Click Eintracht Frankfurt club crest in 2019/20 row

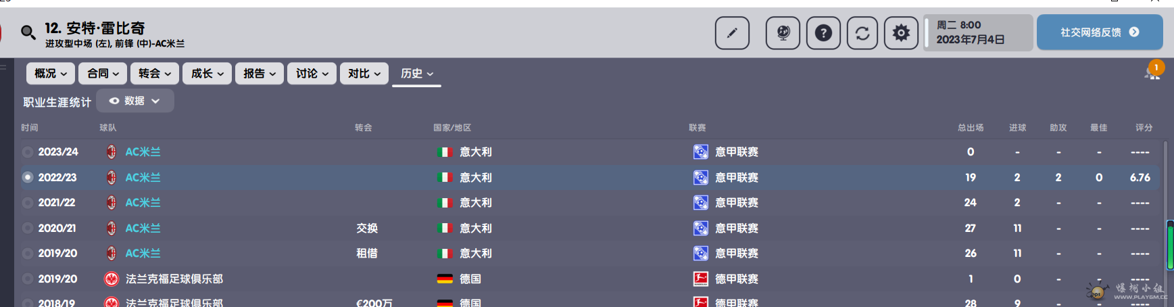[x=112, y=279]
